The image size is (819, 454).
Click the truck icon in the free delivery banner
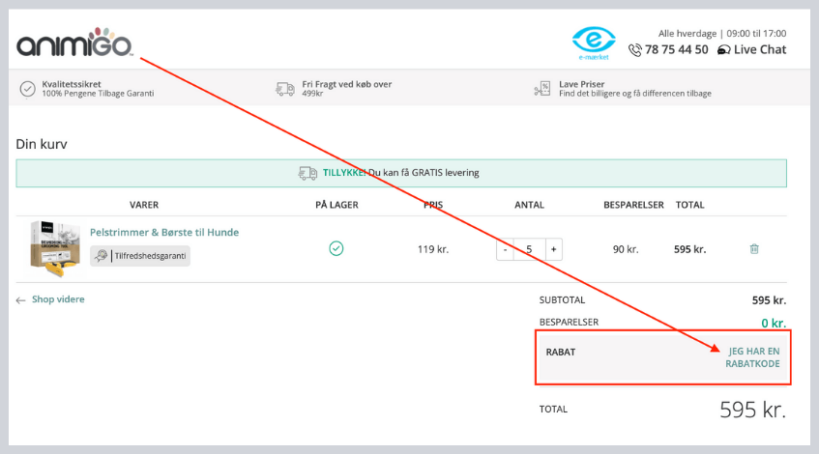click(307, 174)
